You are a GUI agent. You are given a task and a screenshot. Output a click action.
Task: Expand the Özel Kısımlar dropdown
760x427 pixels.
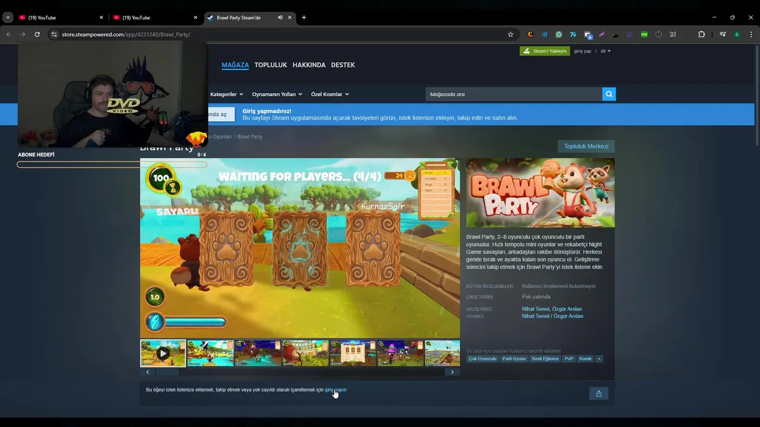[x=330, y=94]
